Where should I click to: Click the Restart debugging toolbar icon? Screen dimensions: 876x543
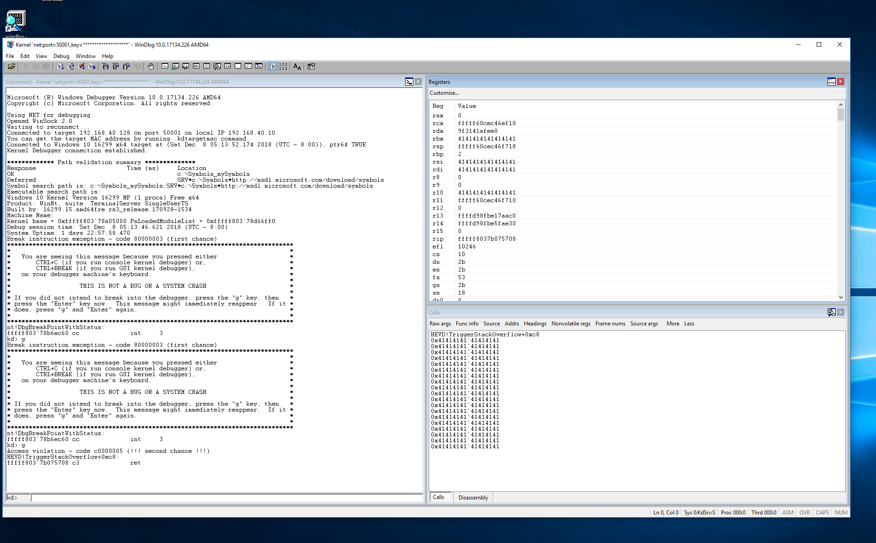[71, 67]
